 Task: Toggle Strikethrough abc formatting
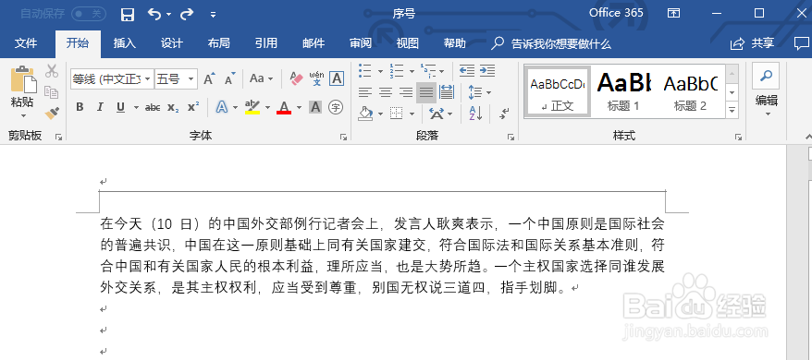[x=153, y=107]
